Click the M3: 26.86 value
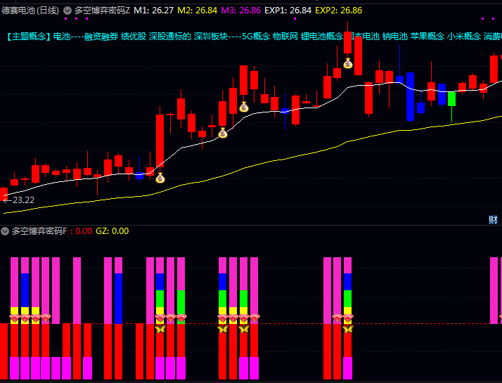The height and width of the screenshot is (383, 502). click(x=241, y=11)
